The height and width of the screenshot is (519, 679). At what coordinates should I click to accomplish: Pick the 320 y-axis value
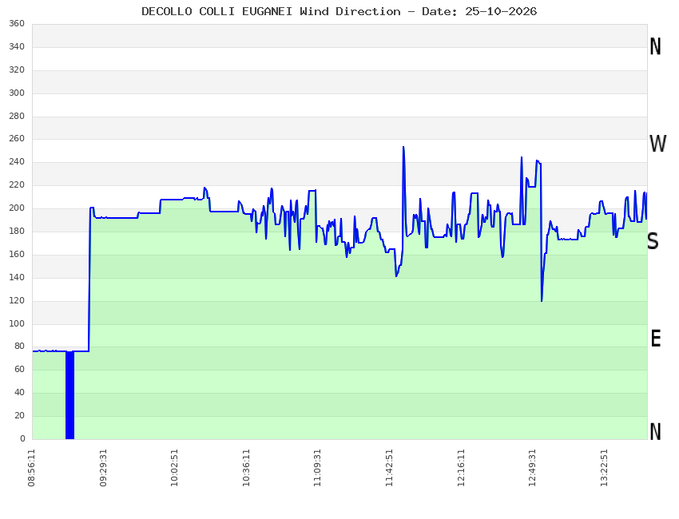click(17, 69)
